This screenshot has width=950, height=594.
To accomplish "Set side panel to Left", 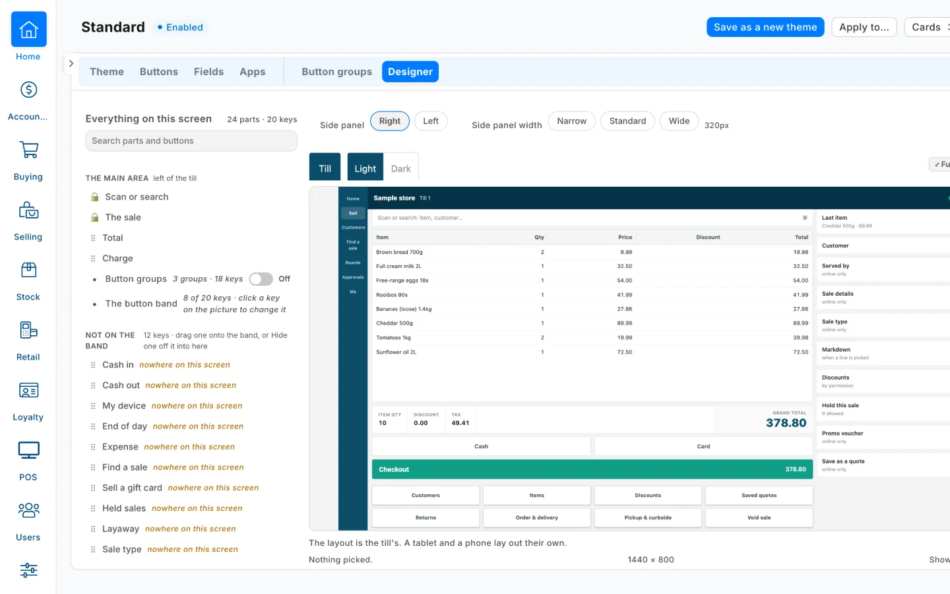I will [431, 121].
